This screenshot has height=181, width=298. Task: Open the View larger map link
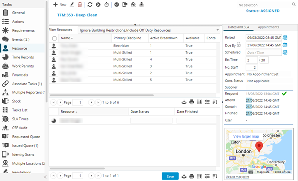click(x=246, y=136)
